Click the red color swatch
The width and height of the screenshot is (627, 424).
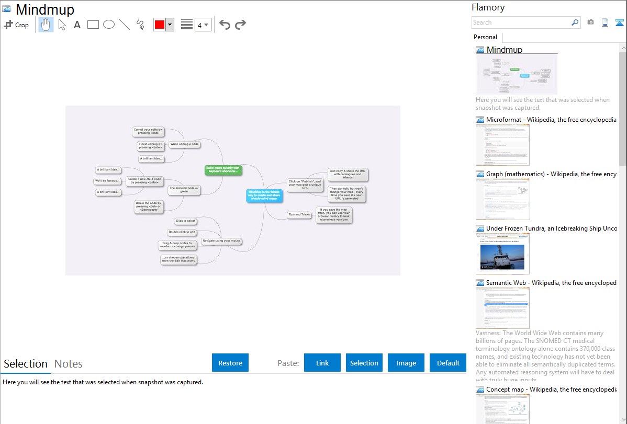point(160,25)
